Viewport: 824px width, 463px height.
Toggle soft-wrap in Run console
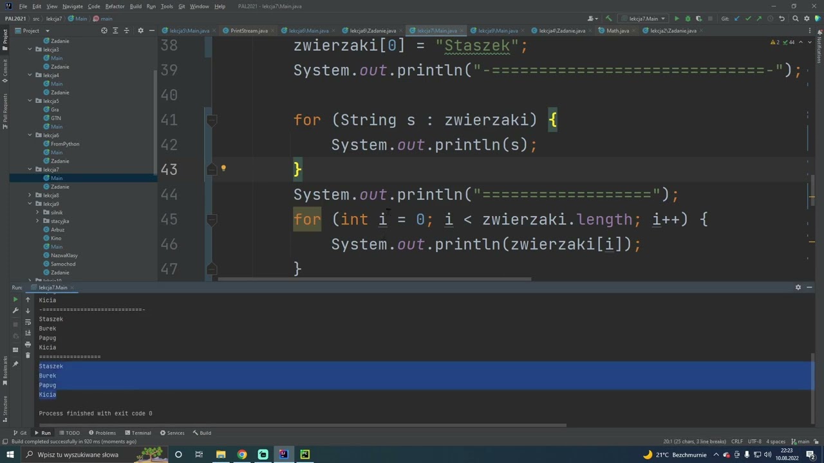(x=28, y=322)
